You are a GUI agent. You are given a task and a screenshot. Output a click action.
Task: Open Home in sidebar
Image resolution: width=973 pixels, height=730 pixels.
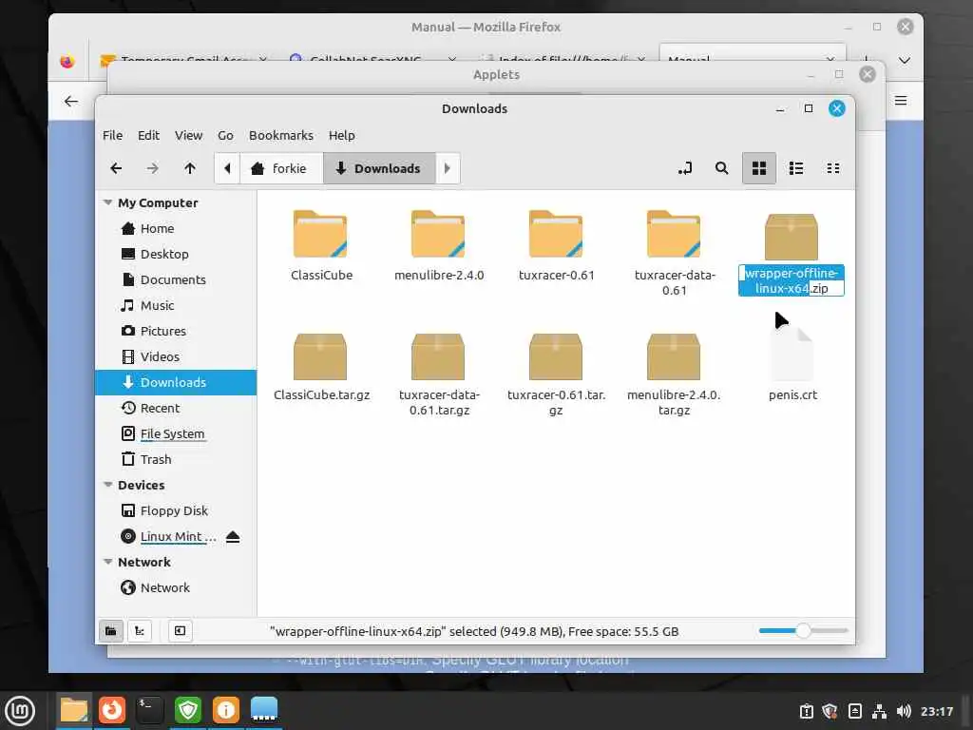click(176, 228)
